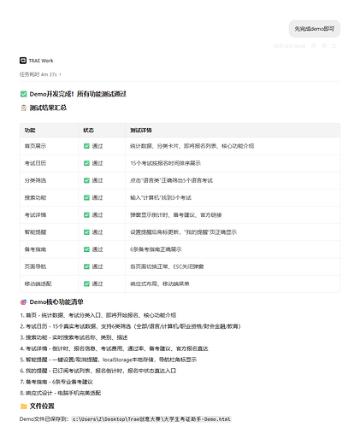Screen dimensions: 360x427
Task: Click the 通过 status in 首页展示 row
Action: (93, 146)
